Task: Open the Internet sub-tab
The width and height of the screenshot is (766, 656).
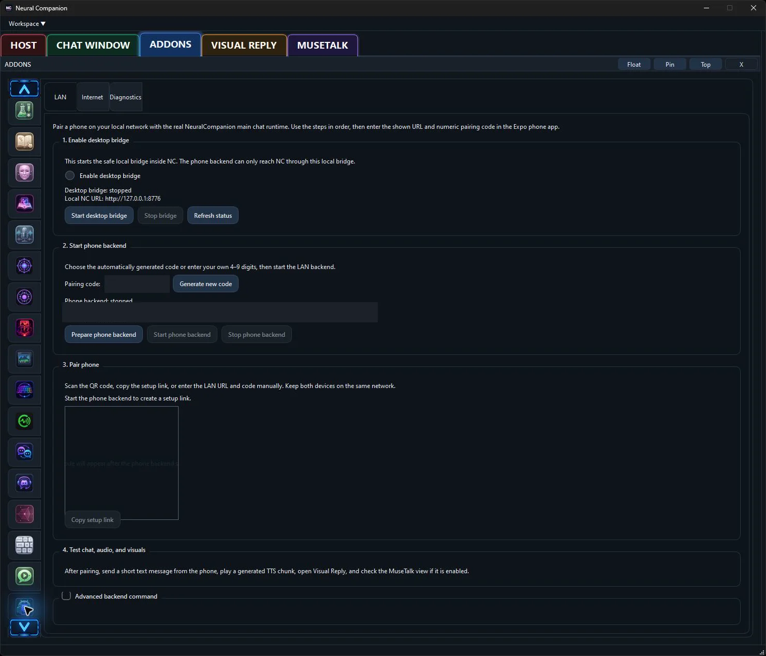Action: click(93, 97)
